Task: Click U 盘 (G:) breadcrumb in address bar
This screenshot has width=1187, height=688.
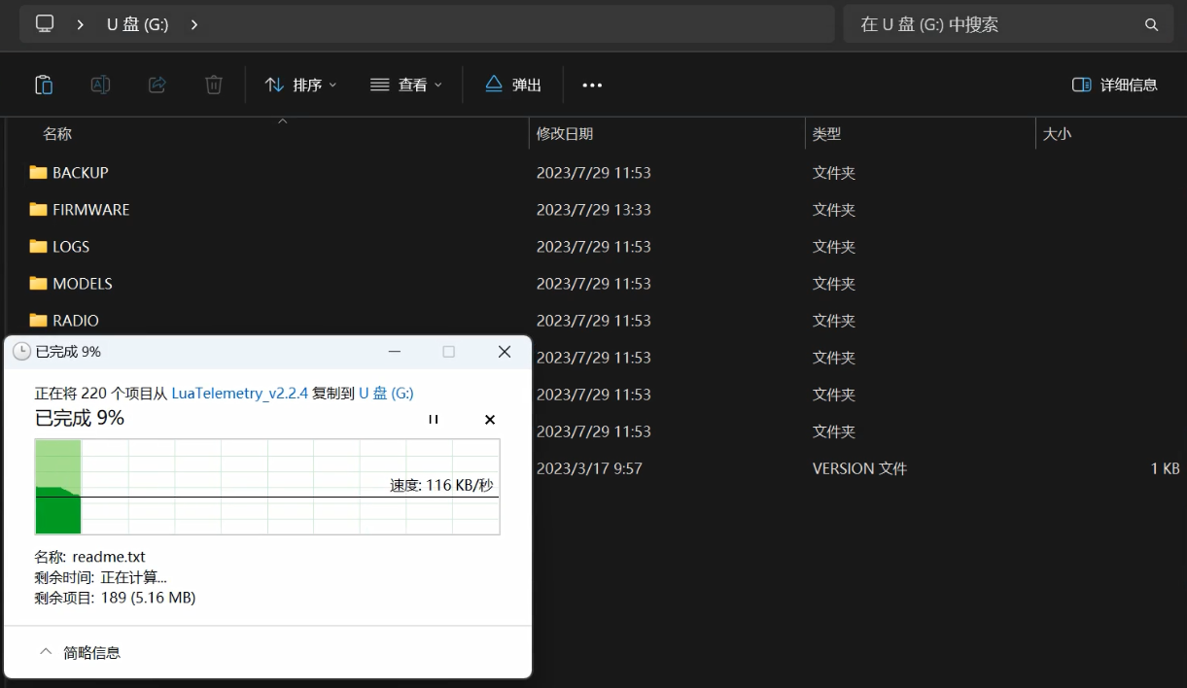Action: (x=137, y=24)
